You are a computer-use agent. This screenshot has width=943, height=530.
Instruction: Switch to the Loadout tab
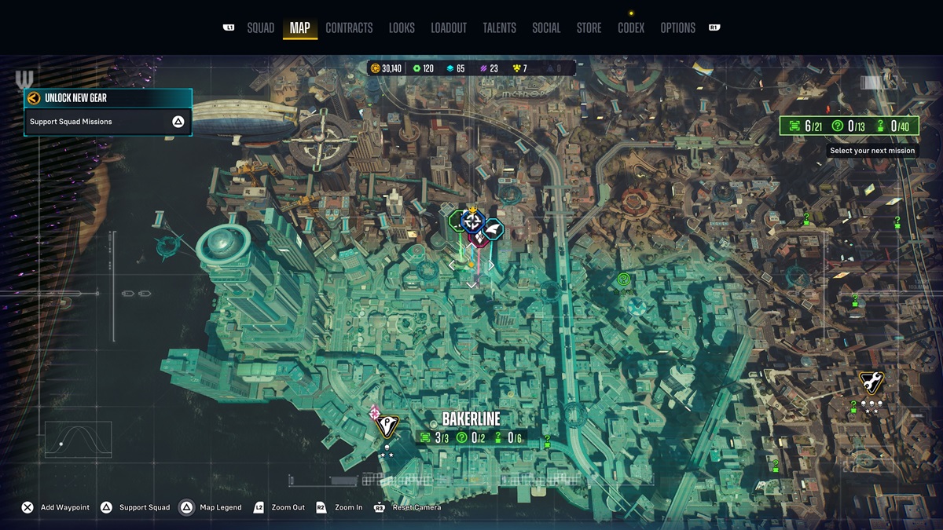(x=448, y=28)
